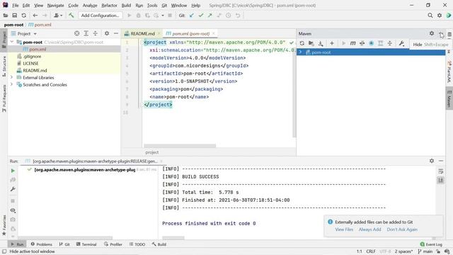453x255 pixels.
Task: Select LICENSE file in Project tree
Action: [x=30, y=63]
